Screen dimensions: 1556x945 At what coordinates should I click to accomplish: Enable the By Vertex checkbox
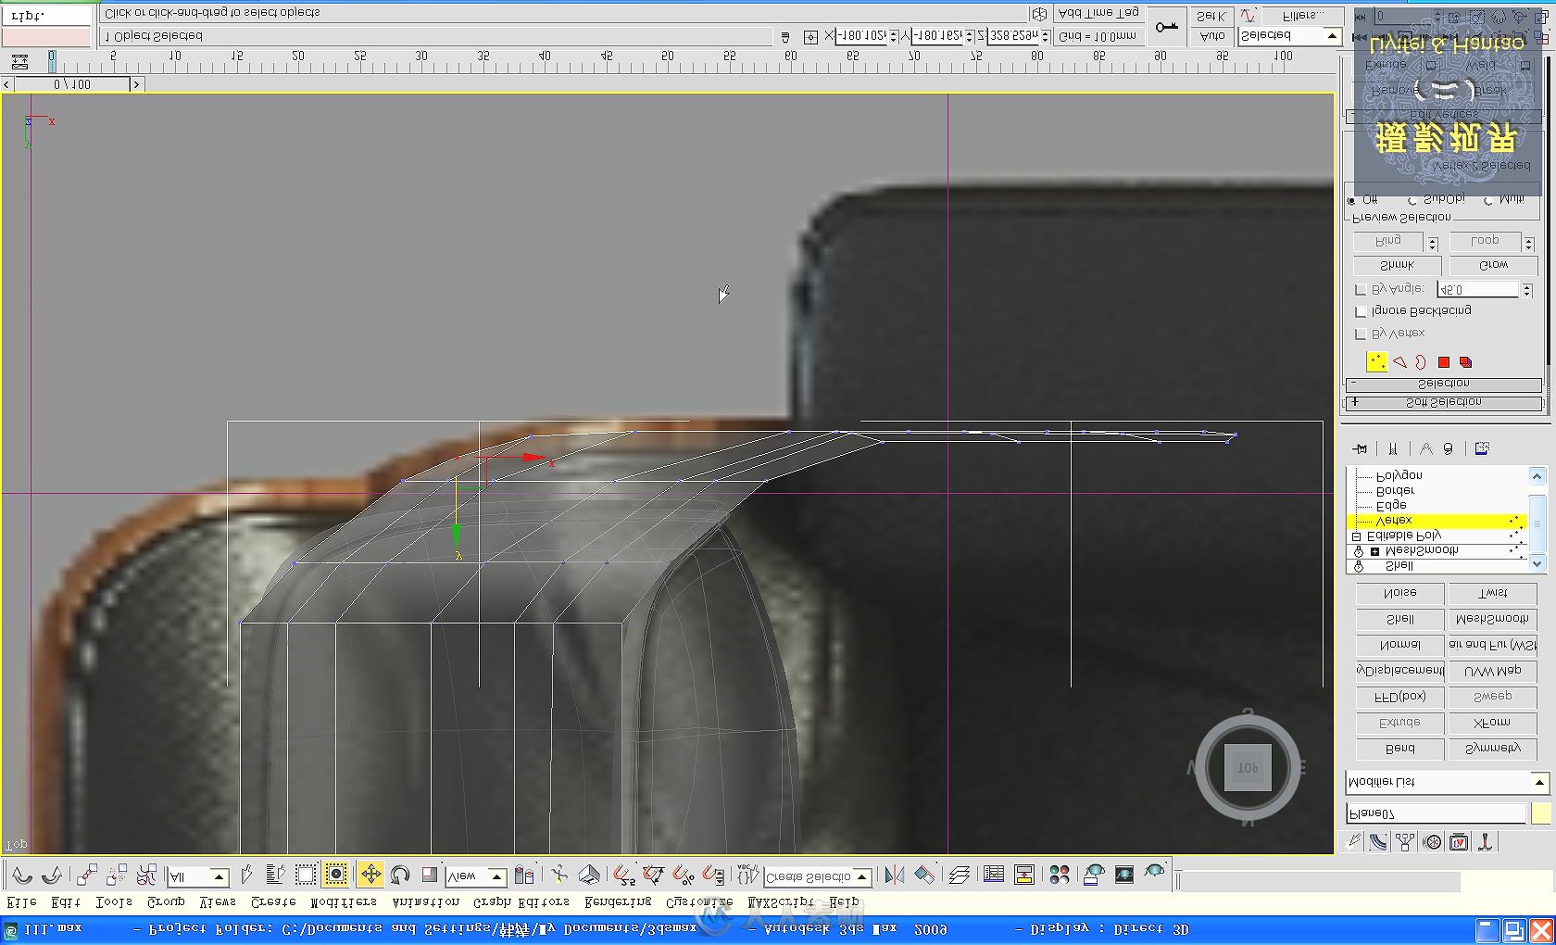(1361, 334)
